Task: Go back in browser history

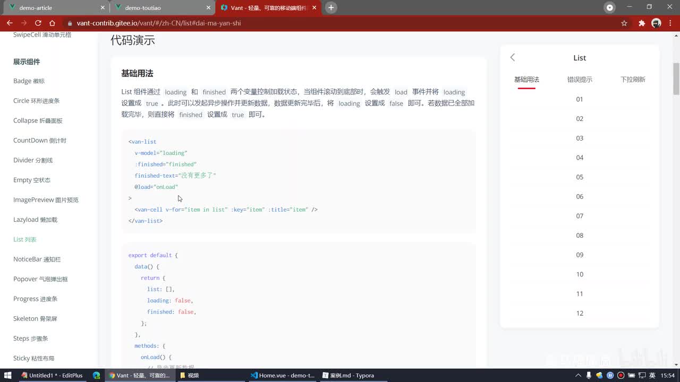Action: point(10,23)
